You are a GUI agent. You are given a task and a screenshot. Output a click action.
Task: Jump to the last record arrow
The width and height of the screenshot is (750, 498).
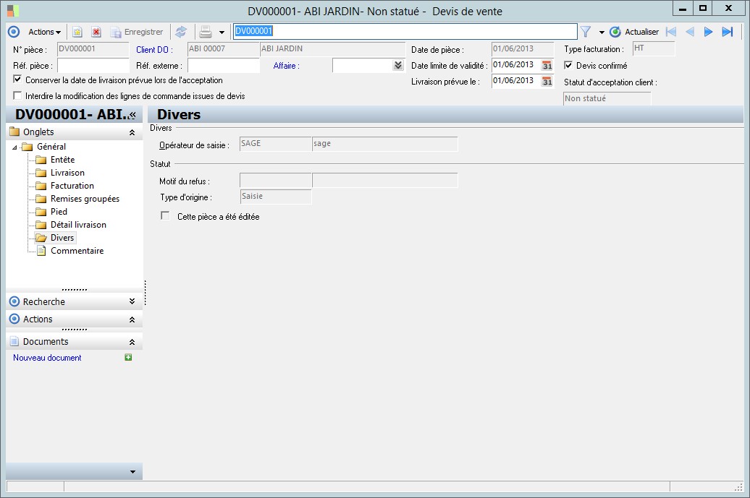(x=728, y=32)
